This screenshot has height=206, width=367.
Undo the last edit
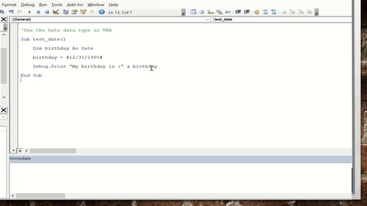[11, 12]
